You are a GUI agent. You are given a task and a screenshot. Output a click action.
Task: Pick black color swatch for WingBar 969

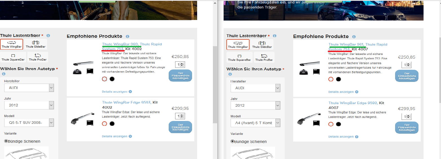(112, 79)
